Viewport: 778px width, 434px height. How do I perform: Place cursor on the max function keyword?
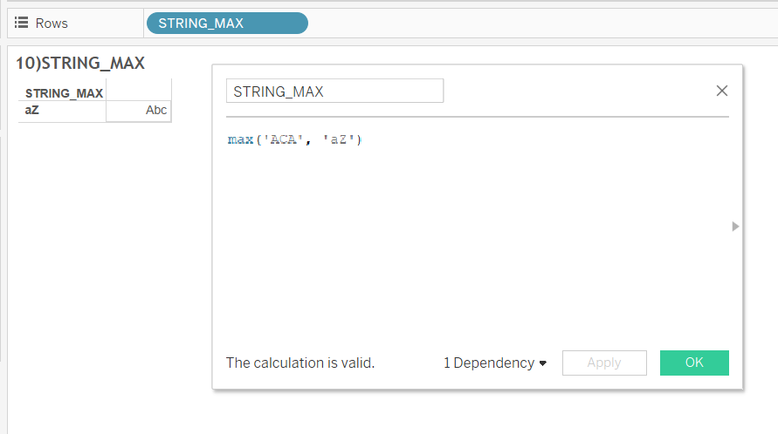[x=240, y=139]
